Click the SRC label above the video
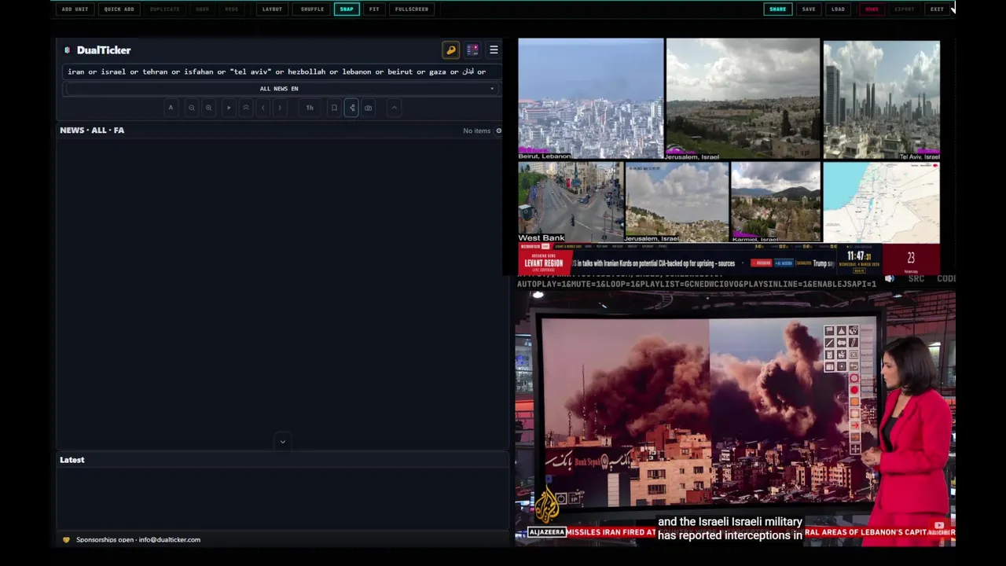The height and width of the screenshot is (566, 1006). coord(916,279)
